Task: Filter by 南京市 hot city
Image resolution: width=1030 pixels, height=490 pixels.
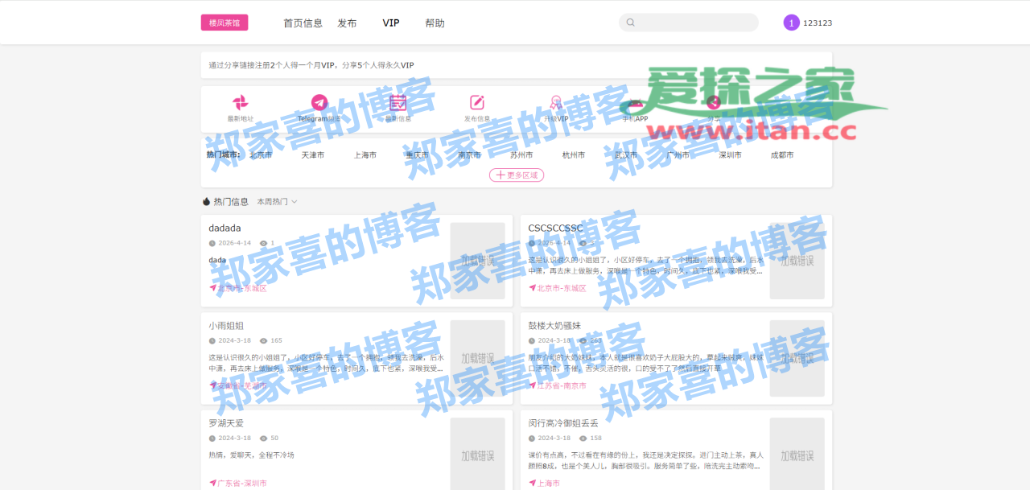Action: 469,155
